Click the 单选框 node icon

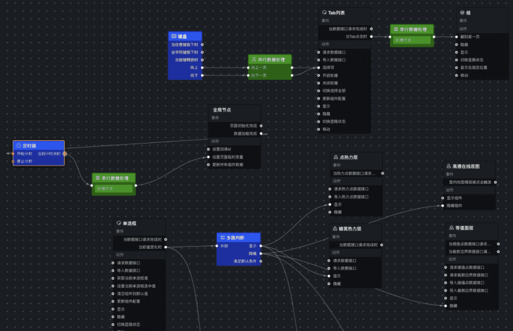coord(119,223)
